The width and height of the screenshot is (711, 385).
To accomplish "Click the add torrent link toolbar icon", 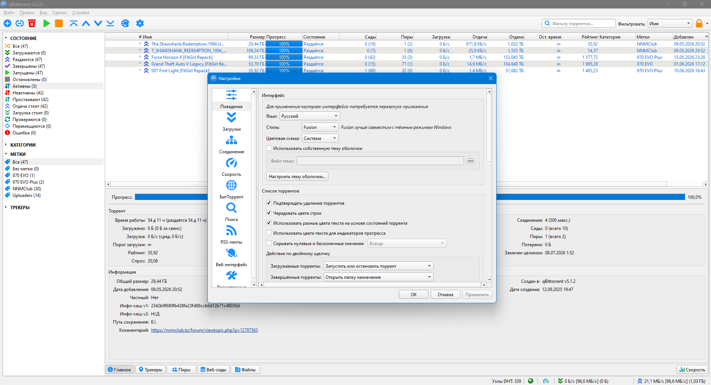I will point(20,23).
